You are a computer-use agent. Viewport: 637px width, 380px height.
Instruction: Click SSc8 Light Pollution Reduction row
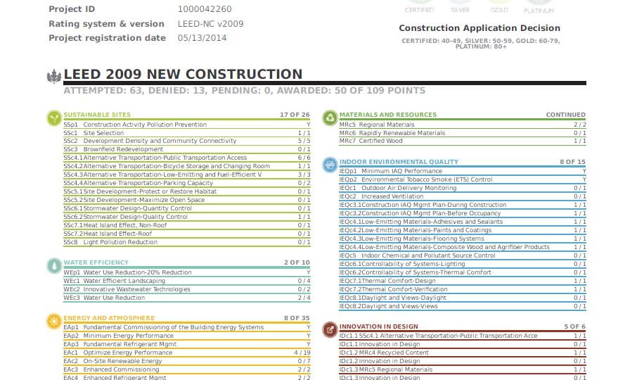coord(187,242)
